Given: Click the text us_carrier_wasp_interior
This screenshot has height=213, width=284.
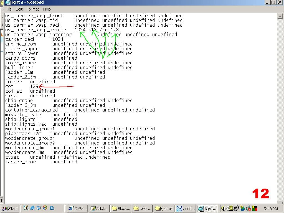Looking at the screenshot, I should (x=38, y=34).
